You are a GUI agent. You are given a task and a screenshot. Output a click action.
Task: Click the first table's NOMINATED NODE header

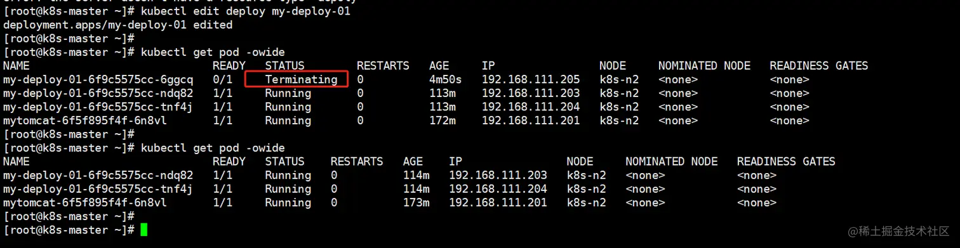[704, 66]
